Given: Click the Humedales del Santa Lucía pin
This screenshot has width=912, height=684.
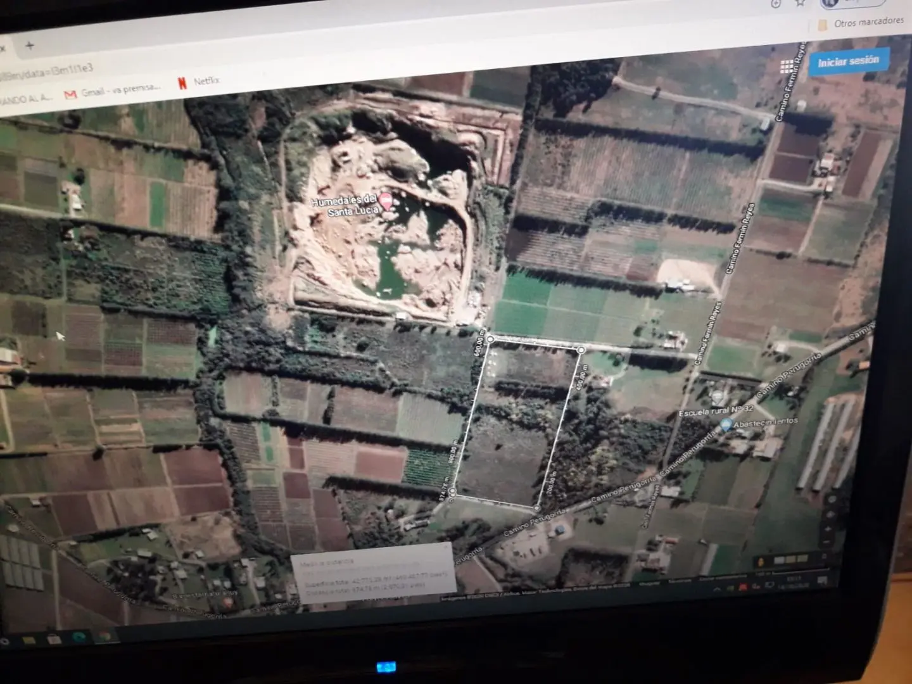Looking at the screenshot, I should (386, 203).
